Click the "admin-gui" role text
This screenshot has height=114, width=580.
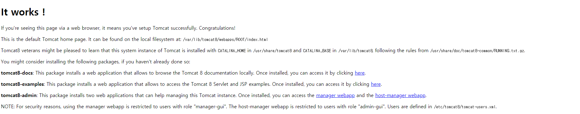pos(372,107)
